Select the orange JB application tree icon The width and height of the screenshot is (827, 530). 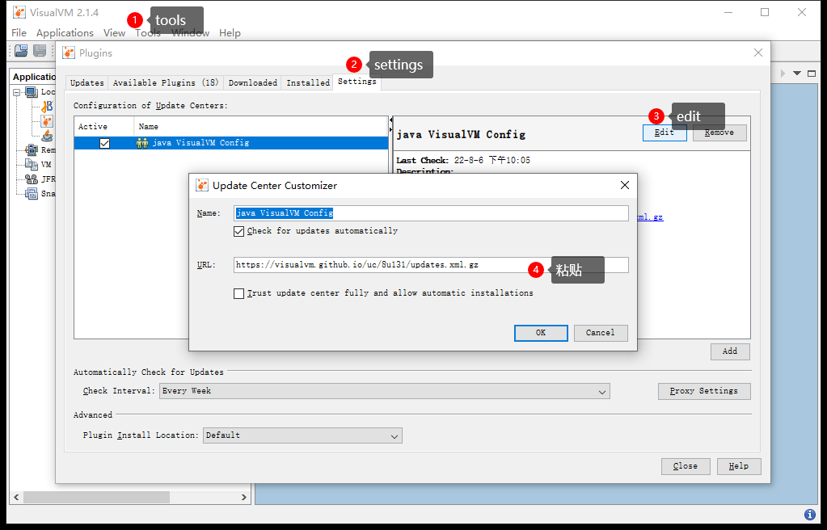pos(48,106)
